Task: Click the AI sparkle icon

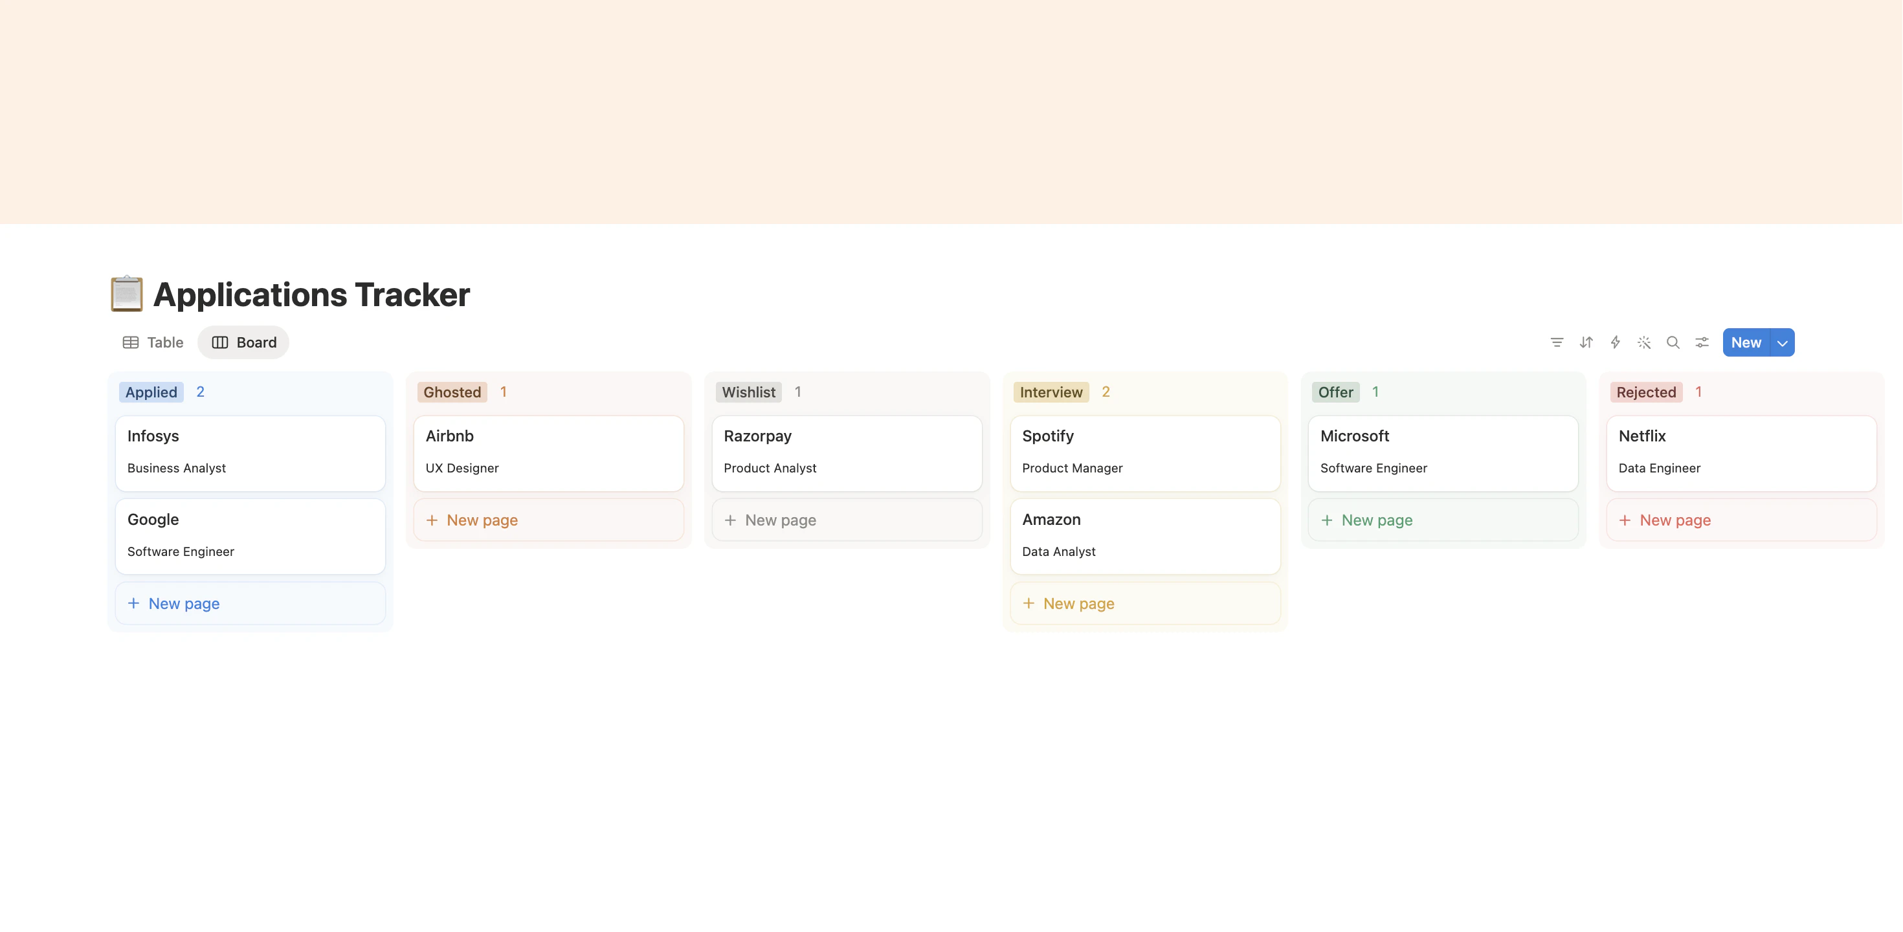Action: tap(1643, 342)
